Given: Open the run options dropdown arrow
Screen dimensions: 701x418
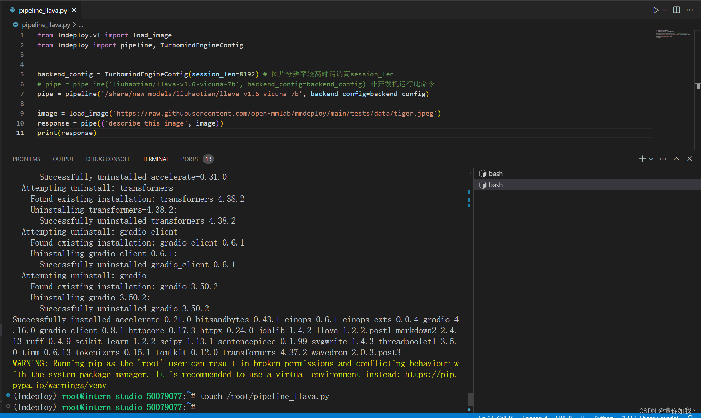Looking at the screenshot, I should click(x=665, y=10).
